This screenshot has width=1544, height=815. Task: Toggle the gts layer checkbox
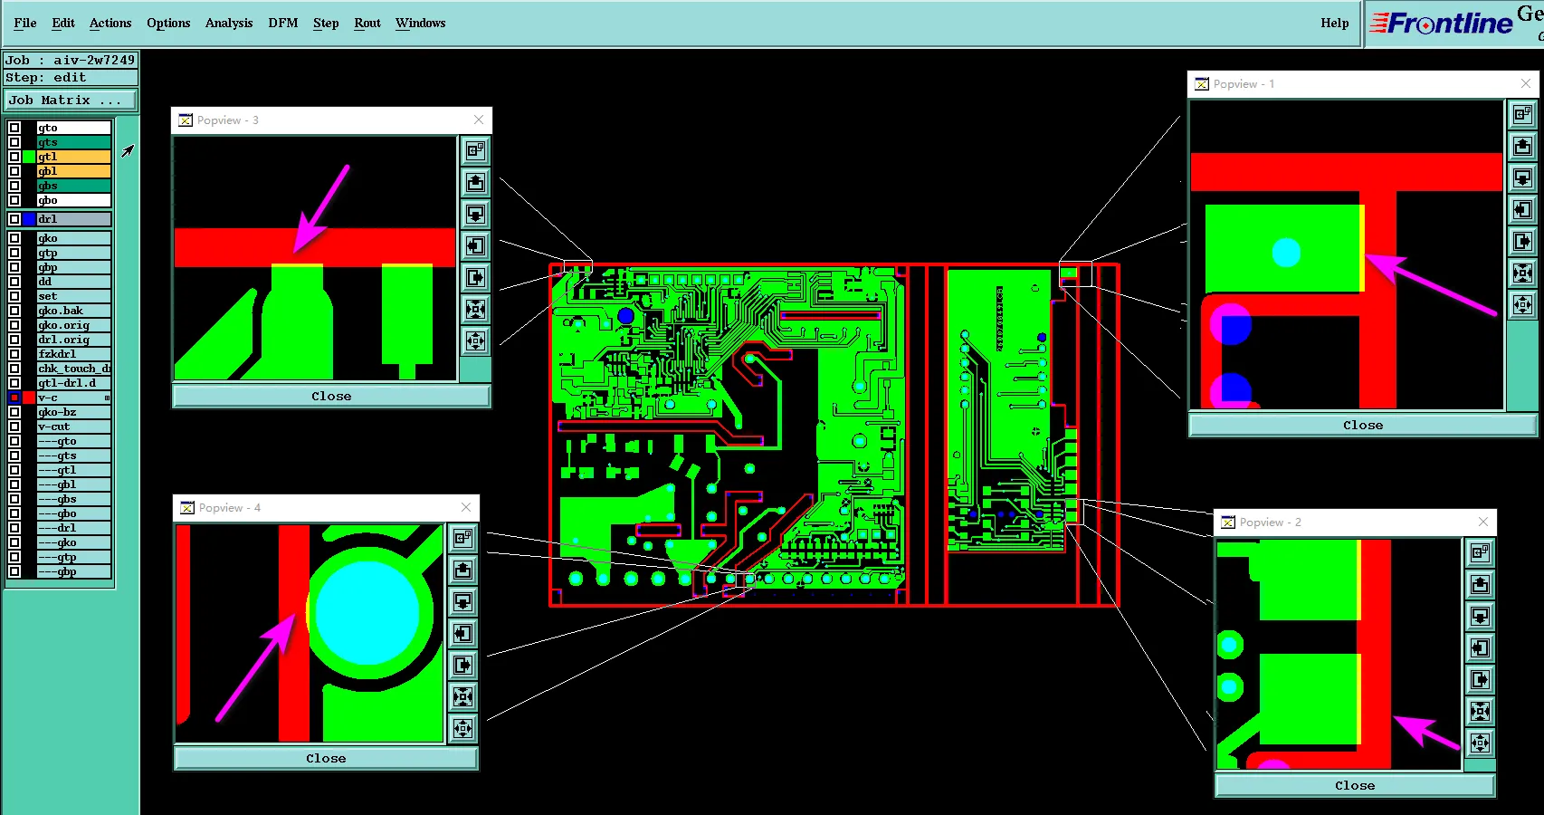[14, 142]
